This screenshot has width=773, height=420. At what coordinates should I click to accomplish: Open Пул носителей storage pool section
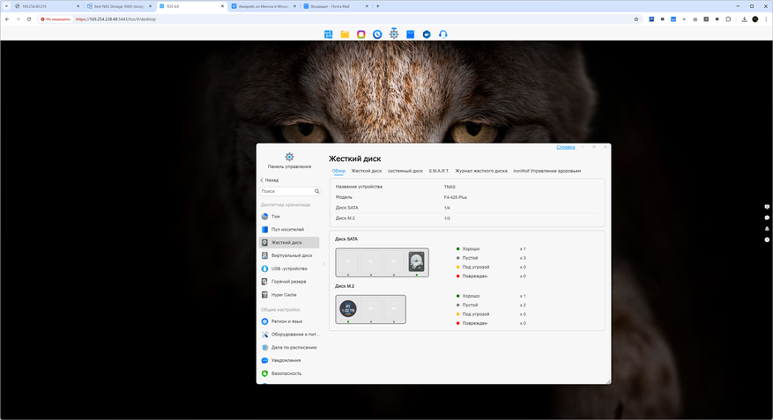point(289,230)
